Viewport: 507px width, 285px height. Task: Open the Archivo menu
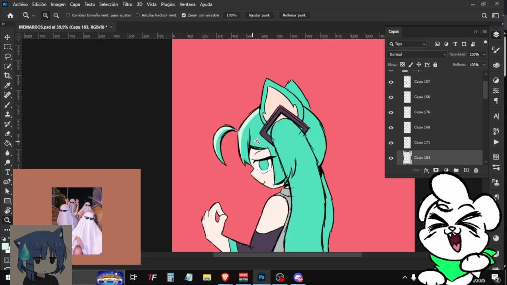click(20, 4)
